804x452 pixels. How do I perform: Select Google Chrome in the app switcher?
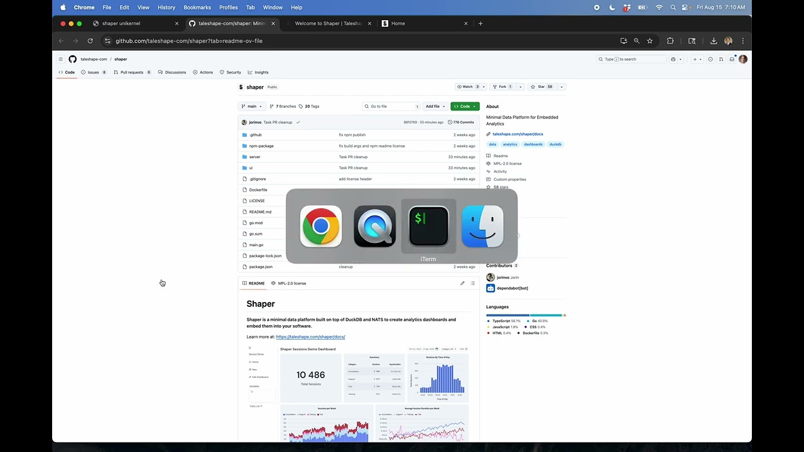[x=321, y=226]
